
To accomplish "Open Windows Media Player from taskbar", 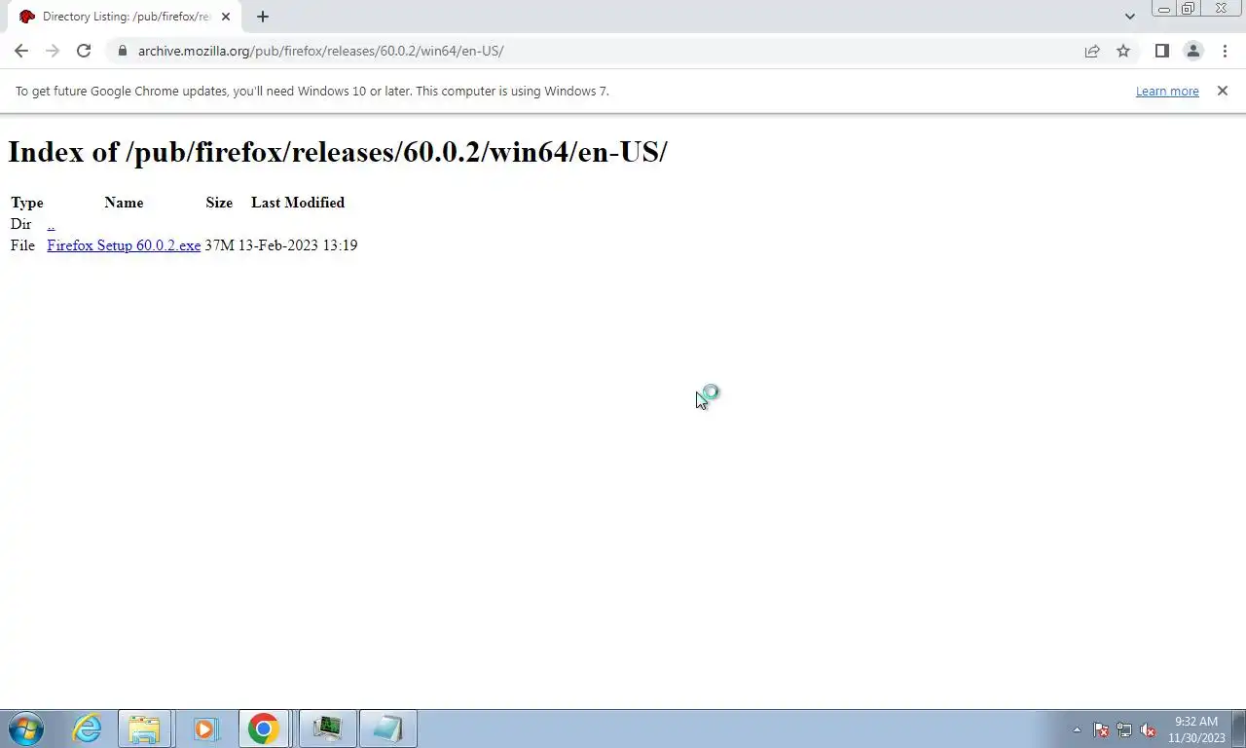I will pos(204,729).
